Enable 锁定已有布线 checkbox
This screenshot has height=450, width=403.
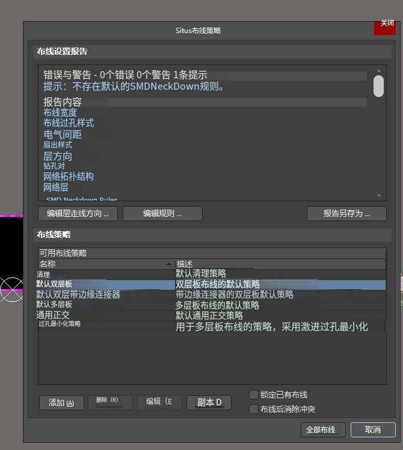254,395
